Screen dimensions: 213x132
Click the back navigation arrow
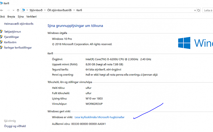point(2,10)
